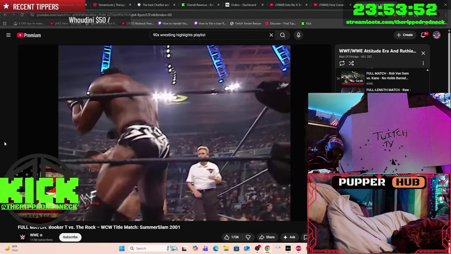Open 'Redneck Pow...' bookmark
Viewport: 451px width, 254px height.
pos(138,24)
